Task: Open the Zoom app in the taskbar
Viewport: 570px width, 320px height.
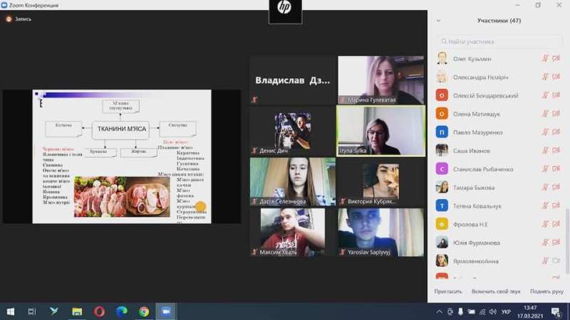Action: pyautogui.click(x=166, y=311)
